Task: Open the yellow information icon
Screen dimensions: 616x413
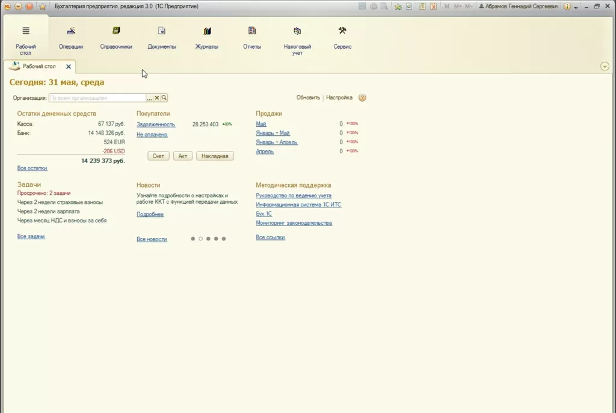Action: click(567, 6)
